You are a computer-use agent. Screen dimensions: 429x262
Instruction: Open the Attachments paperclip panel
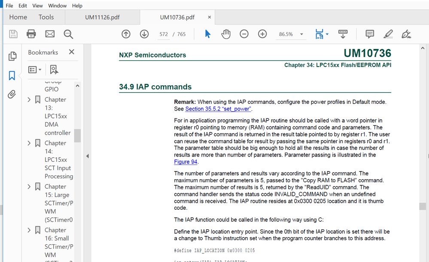pos(12,94)
